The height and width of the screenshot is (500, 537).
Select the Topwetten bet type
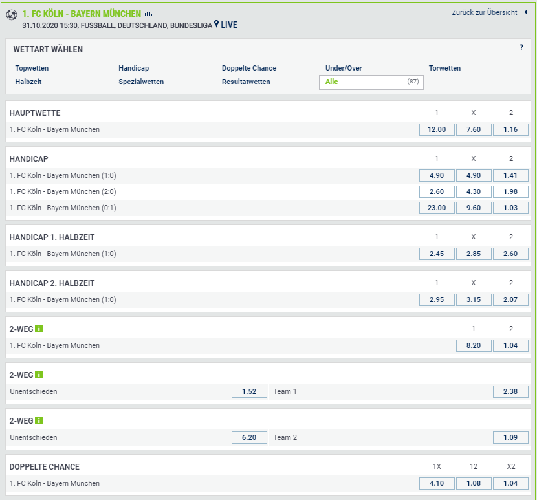[32, 68]
